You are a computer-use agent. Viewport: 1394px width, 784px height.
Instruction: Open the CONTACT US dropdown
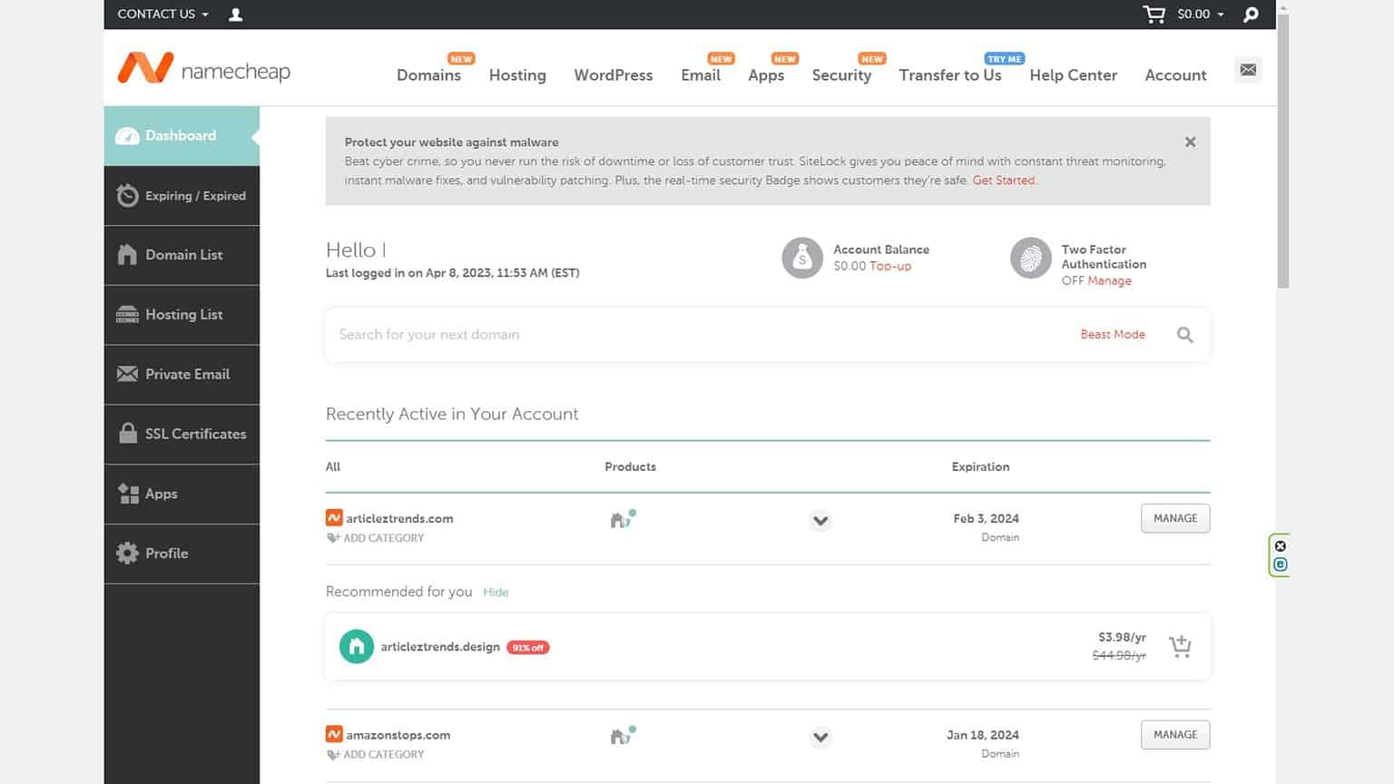pyautogui.click(x=162, y=15)
